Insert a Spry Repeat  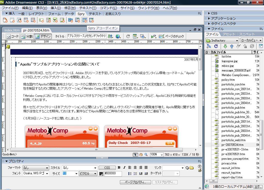[x=19, y=20]
